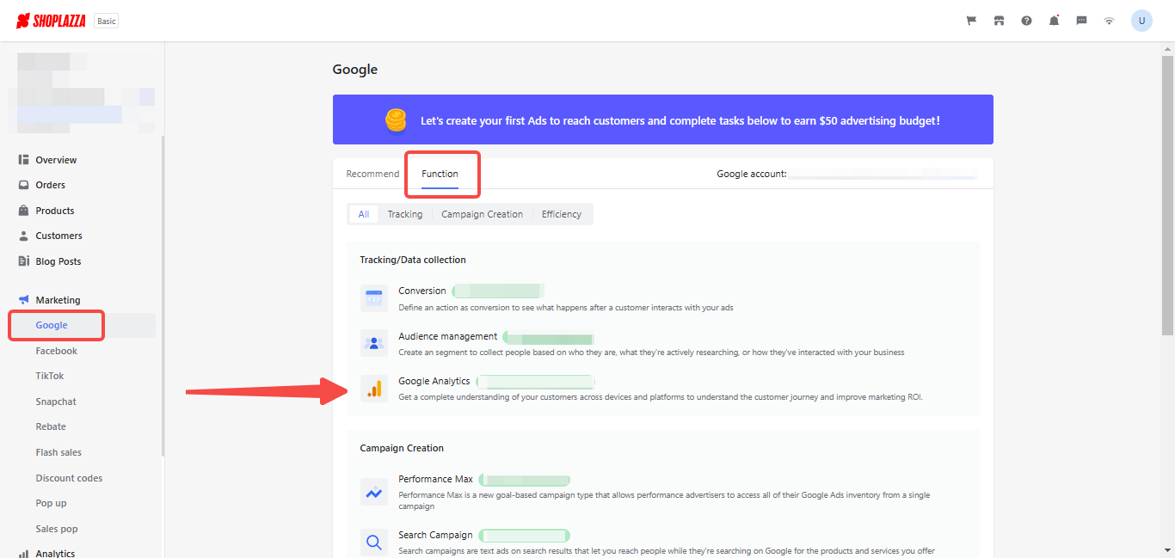The image size is (1175, 558).
Task: Open the chat message icon in the header
Action: (1081, 21)
